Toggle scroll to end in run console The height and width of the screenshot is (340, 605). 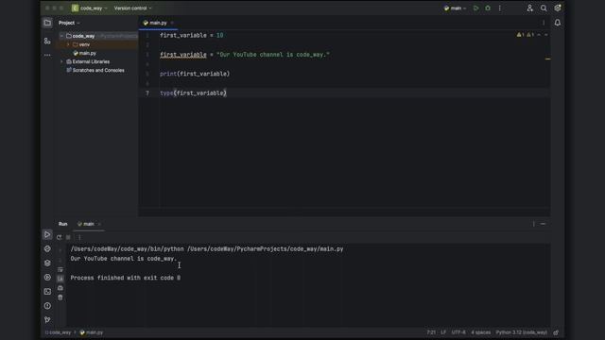(60, 279)
